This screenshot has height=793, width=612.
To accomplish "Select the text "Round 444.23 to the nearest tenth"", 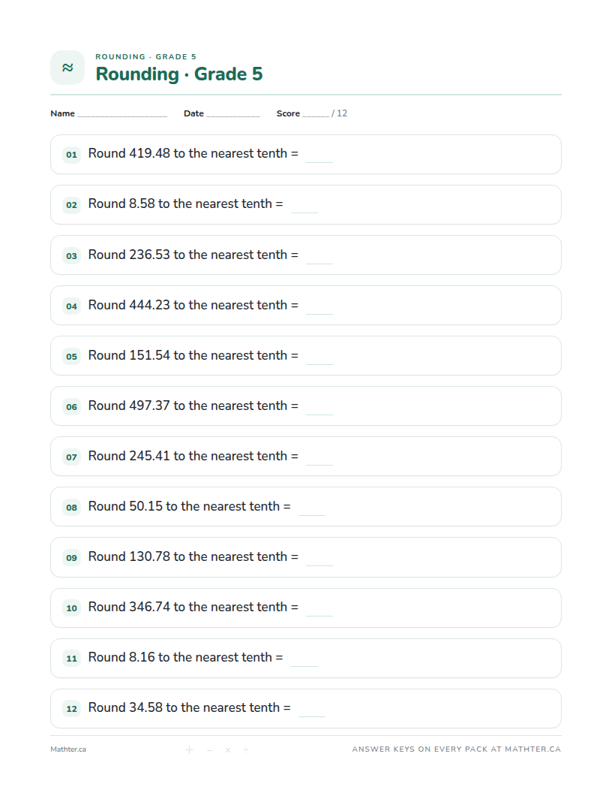I will click(x=187, y=305).
